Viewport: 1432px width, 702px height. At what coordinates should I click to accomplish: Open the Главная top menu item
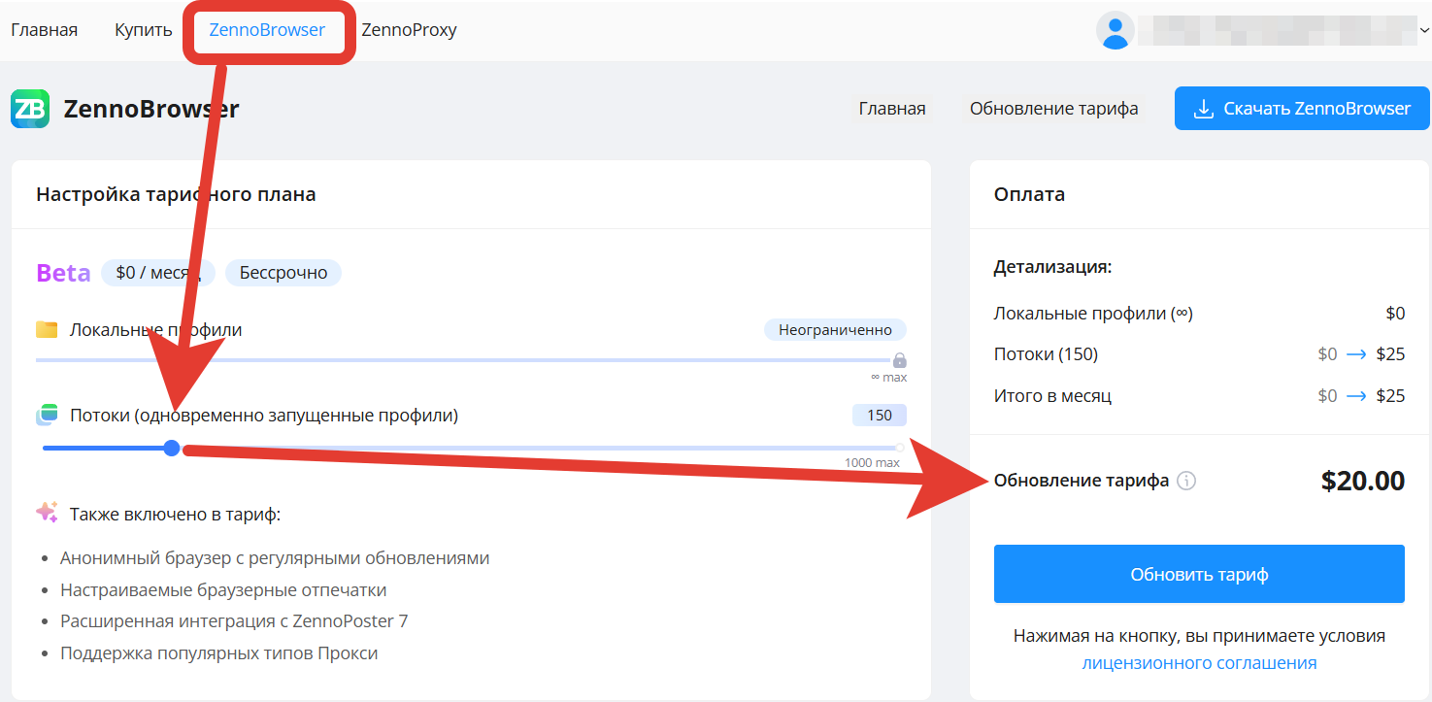click(x=44, y=30)
